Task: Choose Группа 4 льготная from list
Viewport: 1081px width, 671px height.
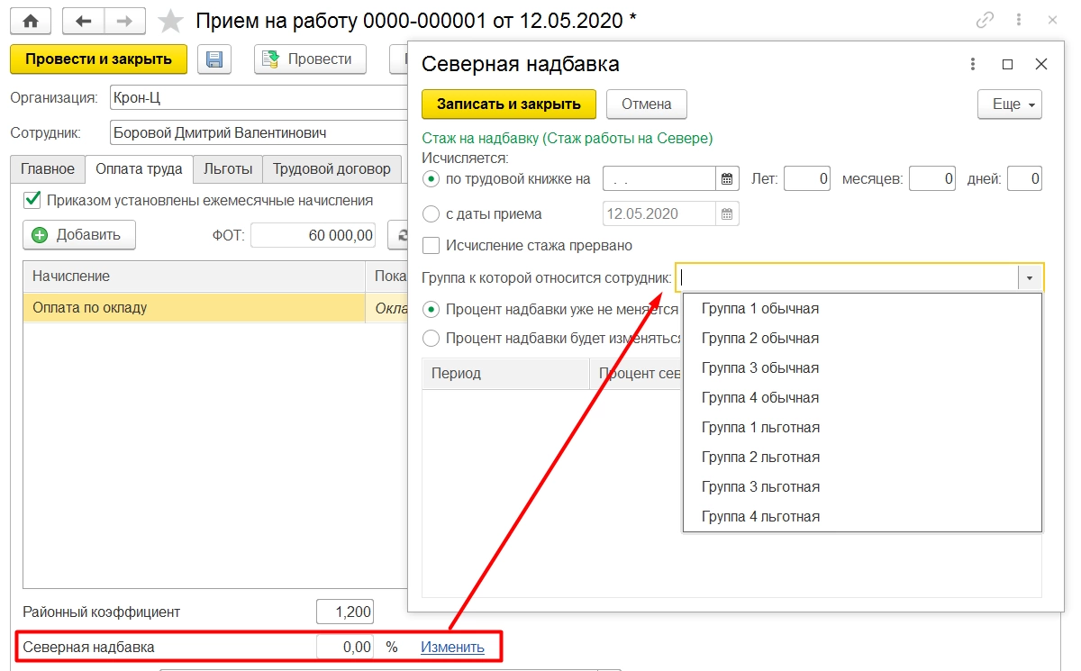Action: point(862,517)
